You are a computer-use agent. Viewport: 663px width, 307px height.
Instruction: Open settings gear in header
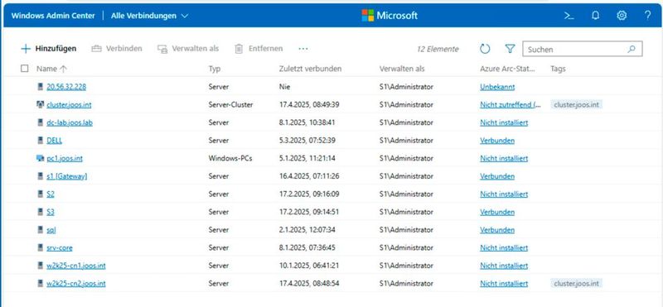(x=621, y=16)
